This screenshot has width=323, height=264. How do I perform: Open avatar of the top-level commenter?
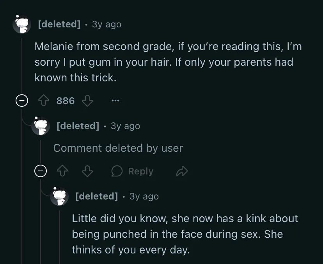[x=22, y=24]
